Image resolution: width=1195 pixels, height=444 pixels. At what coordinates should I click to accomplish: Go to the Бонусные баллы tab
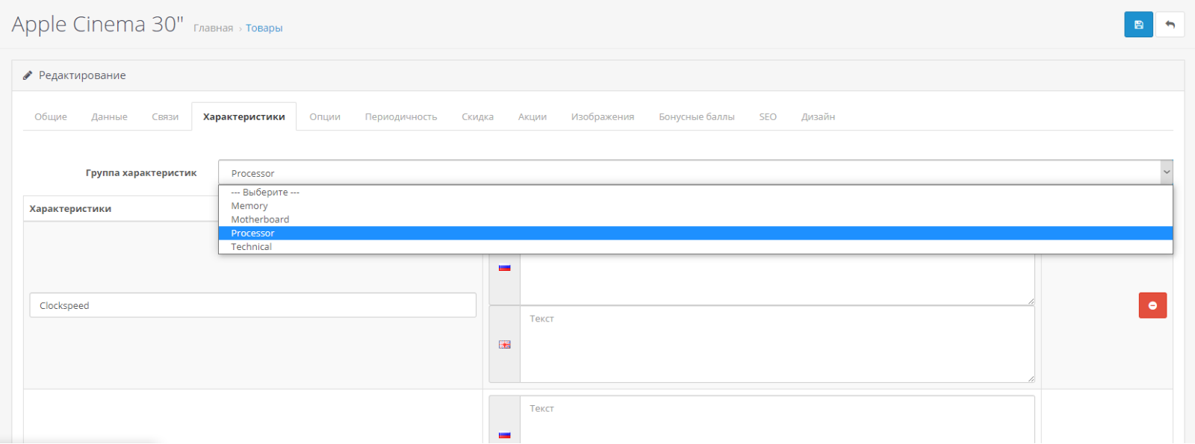pyautogui.click(x=697, y=117)
